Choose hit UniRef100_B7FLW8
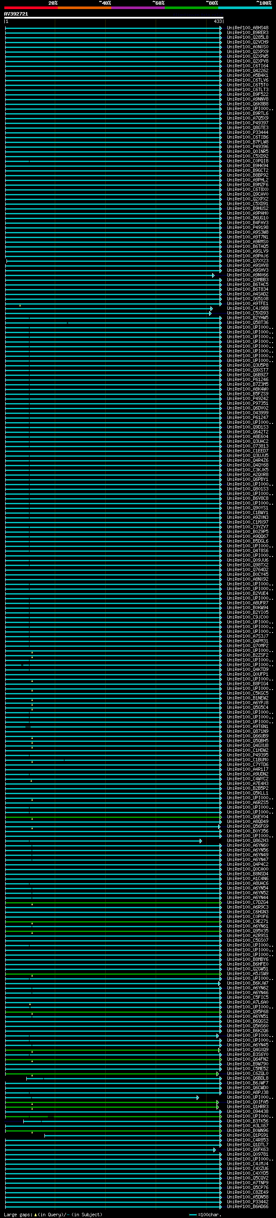This screenshot has height=1218, width=276. coord(248,142)
